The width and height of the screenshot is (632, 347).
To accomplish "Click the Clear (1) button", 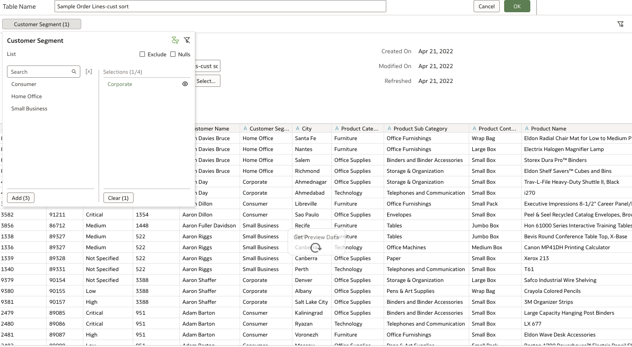I will pyautogui.click(x=118, y=198).
